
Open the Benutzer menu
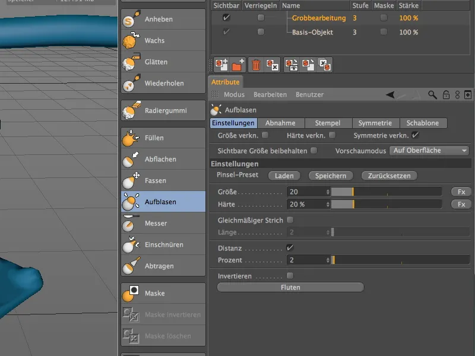309,94
